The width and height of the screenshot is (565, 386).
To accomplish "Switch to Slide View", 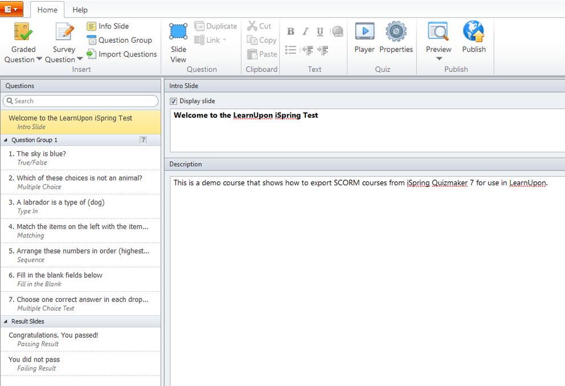I will 178,43.
